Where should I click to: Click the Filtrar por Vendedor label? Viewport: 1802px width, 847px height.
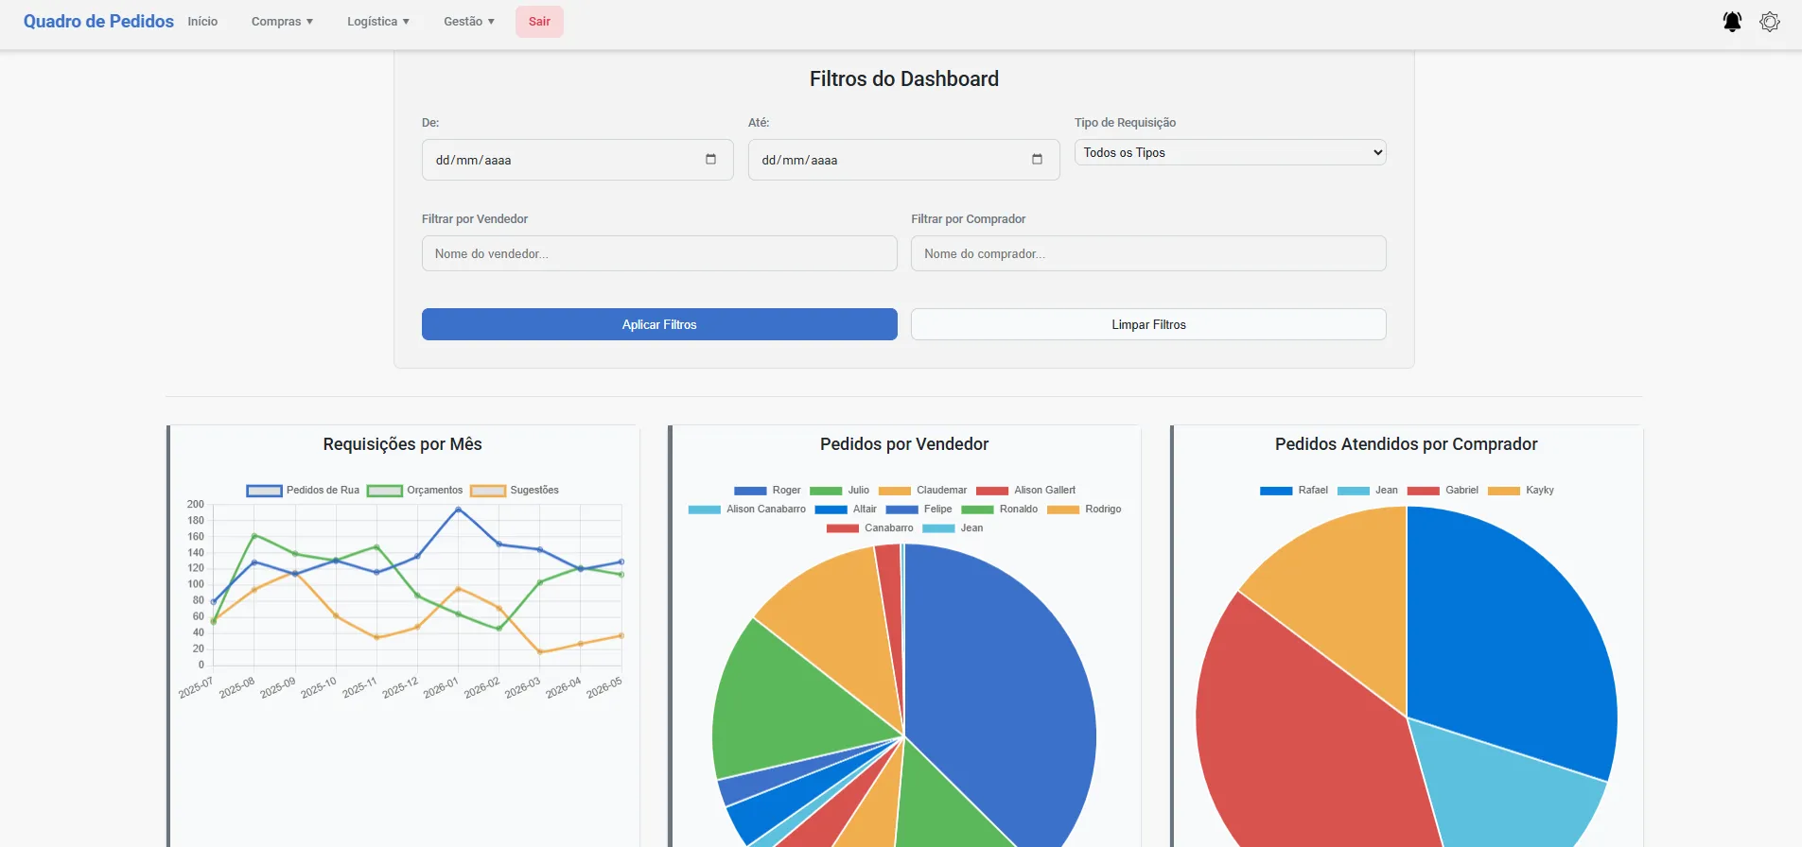click(475, 218)
